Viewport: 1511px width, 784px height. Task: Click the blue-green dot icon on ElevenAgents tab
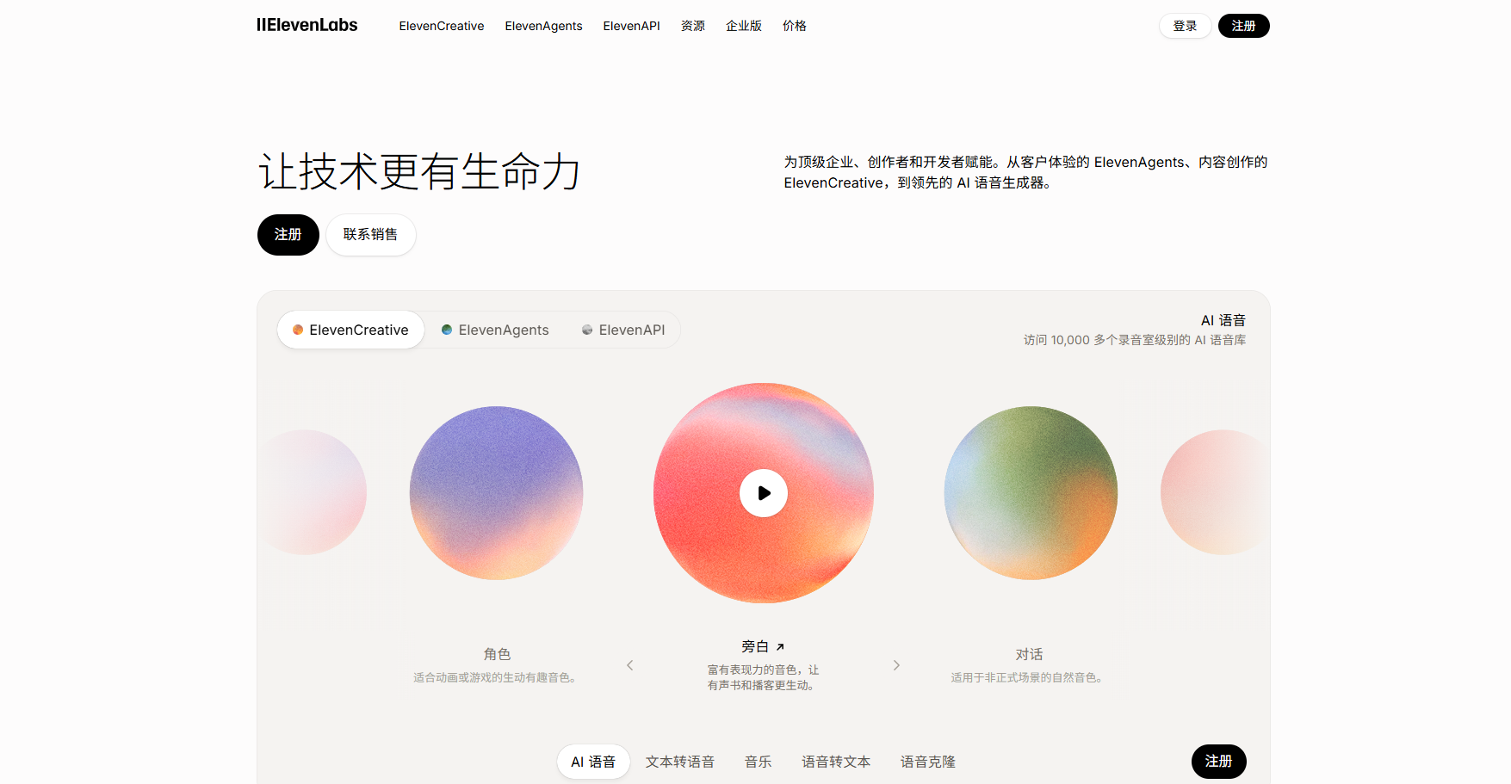point(447,330)
